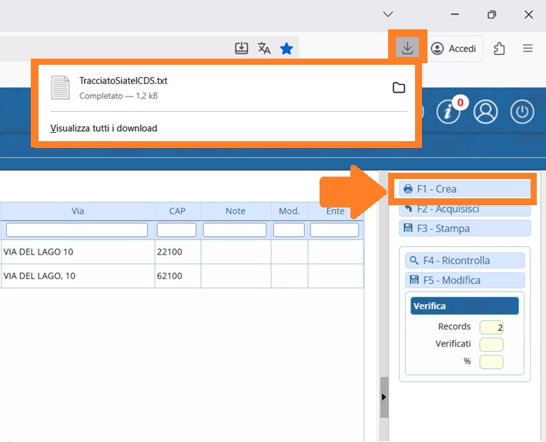Screen dimensions: 546x442
Task: Click the Firefox downloads toolbar icon
Action: click(x=407, y=48)
